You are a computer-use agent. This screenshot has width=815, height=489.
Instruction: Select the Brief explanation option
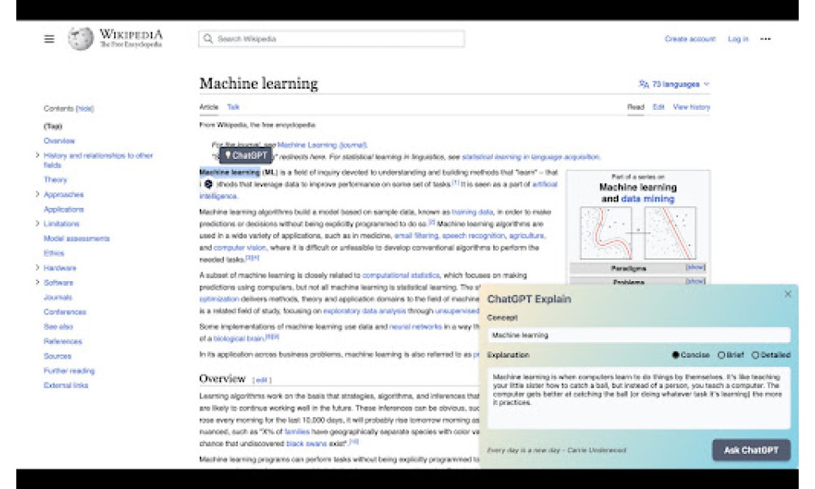[731, 355]
